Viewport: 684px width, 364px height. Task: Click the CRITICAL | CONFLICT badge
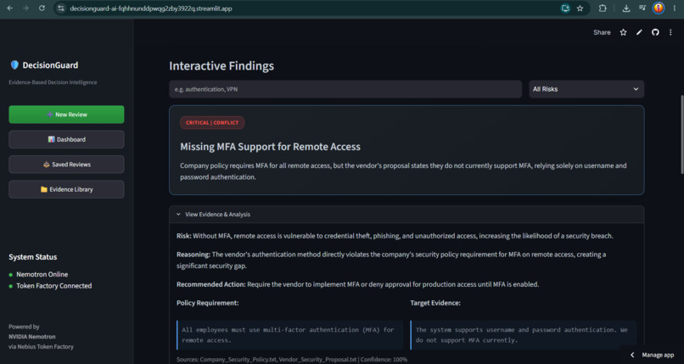(212, 122)
